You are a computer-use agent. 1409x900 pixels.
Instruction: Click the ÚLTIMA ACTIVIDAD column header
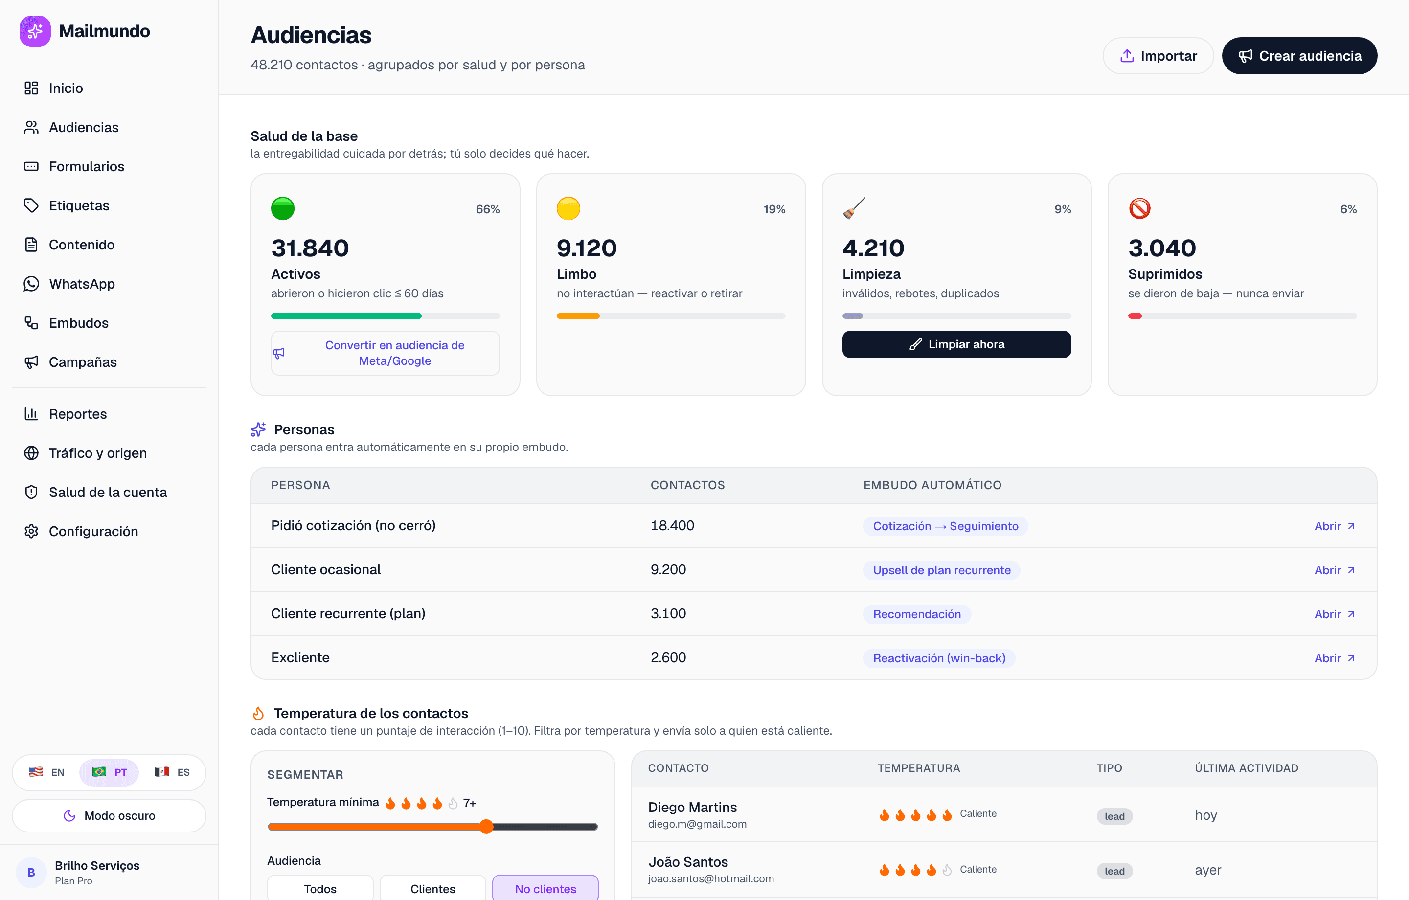click(1247, 768)
